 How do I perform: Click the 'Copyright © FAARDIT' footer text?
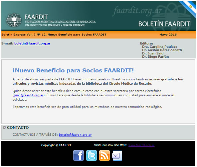[56, 145]
